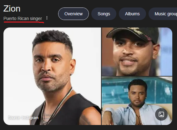The image size is (177, 130).
Task: Select the Overview tab
Action: tap(73, 14)
